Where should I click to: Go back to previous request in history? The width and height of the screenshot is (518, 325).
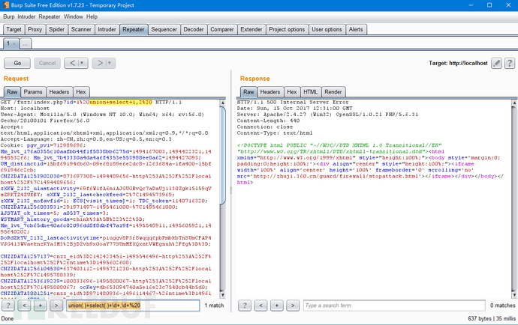tap(72, 63)
